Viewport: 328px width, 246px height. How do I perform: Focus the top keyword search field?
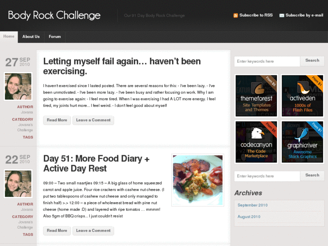pyautogui.click(x=267, y=61)
